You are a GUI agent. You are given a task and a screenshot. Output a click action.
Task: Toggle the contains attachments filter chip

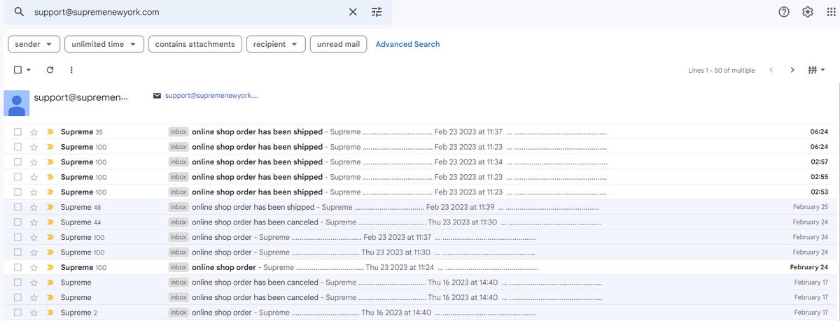click(x=195, y=44)
